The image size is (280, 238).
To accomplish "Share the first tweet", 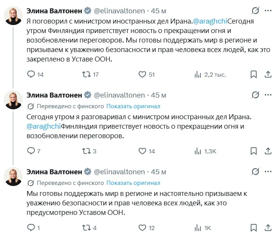I will click(268, 74).
